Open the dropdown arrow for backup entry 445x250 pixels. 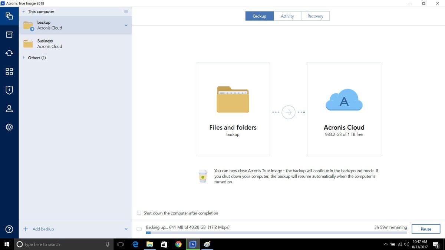[x=126, y=25]
